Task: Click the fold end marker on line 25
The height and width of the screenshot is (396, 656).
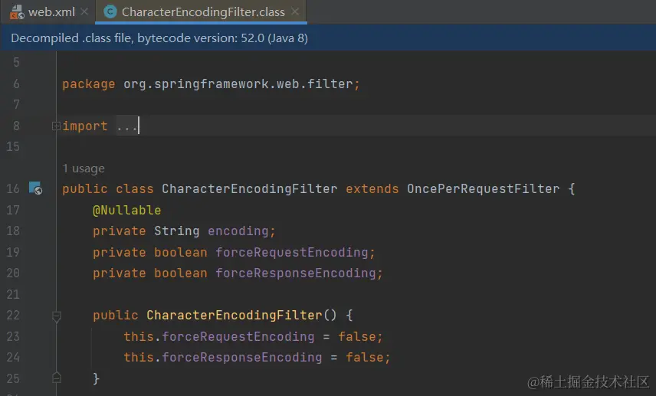Action: point(57,378)
